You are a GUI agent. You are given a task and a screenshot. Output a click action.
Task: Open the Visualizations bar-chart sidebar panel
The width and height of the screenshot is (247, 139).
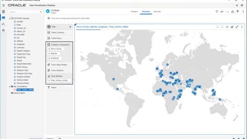[3, 30]
